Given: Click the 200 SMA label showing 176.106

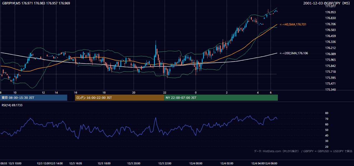Looking at the screenshot, I should 294,53.
